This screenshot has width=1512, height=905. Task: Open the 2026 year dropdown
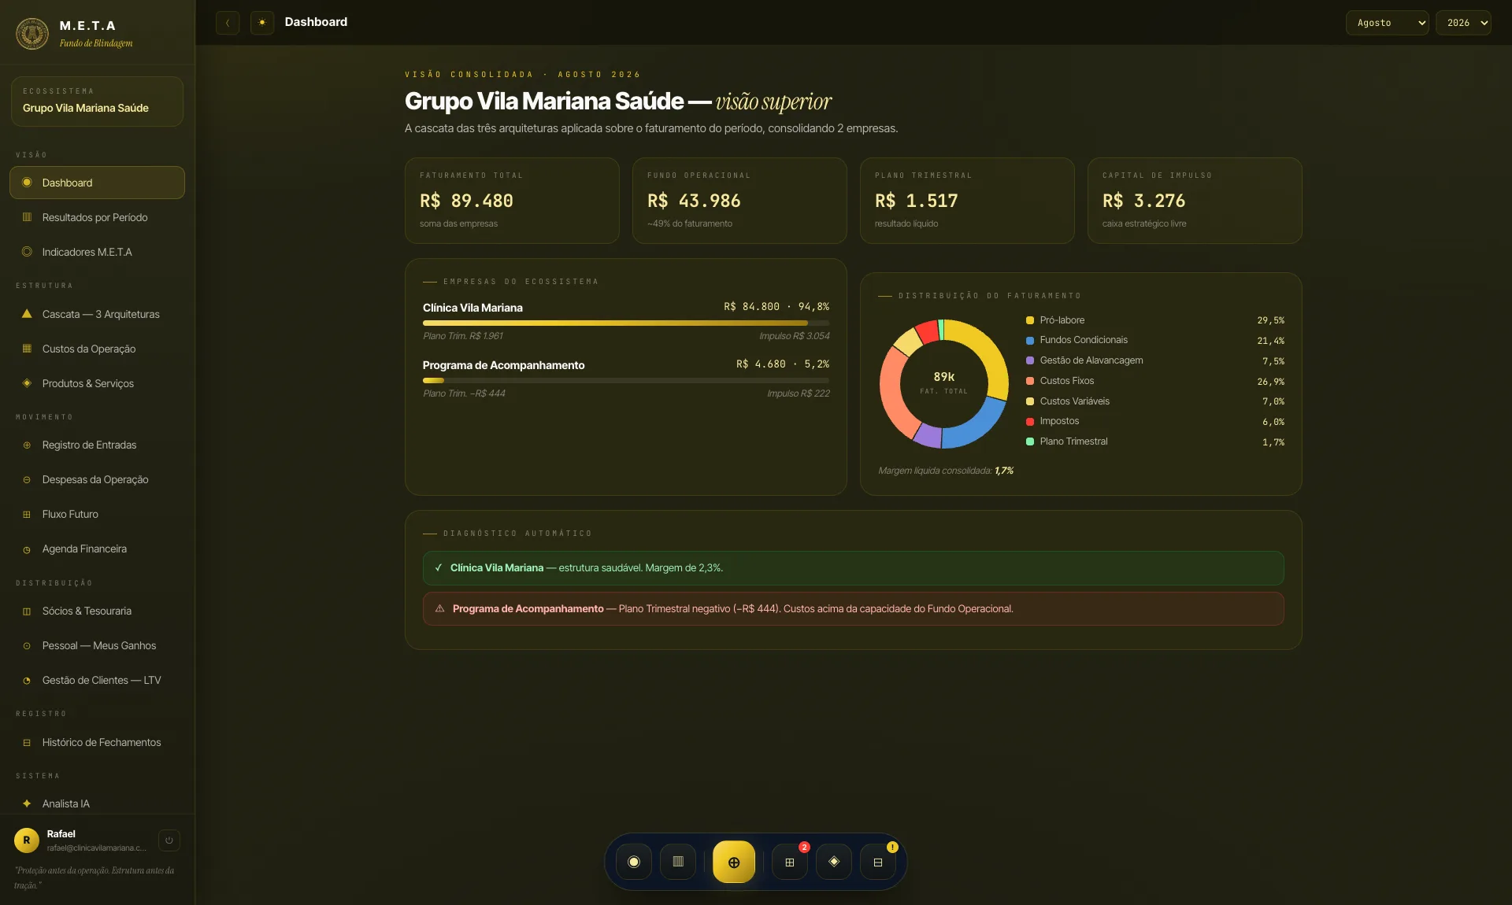(x=1463, y=23)
